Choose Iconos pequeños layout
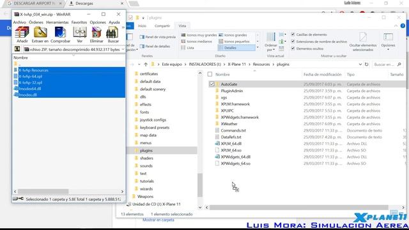409x230 pixels. [x=234, y=41]
